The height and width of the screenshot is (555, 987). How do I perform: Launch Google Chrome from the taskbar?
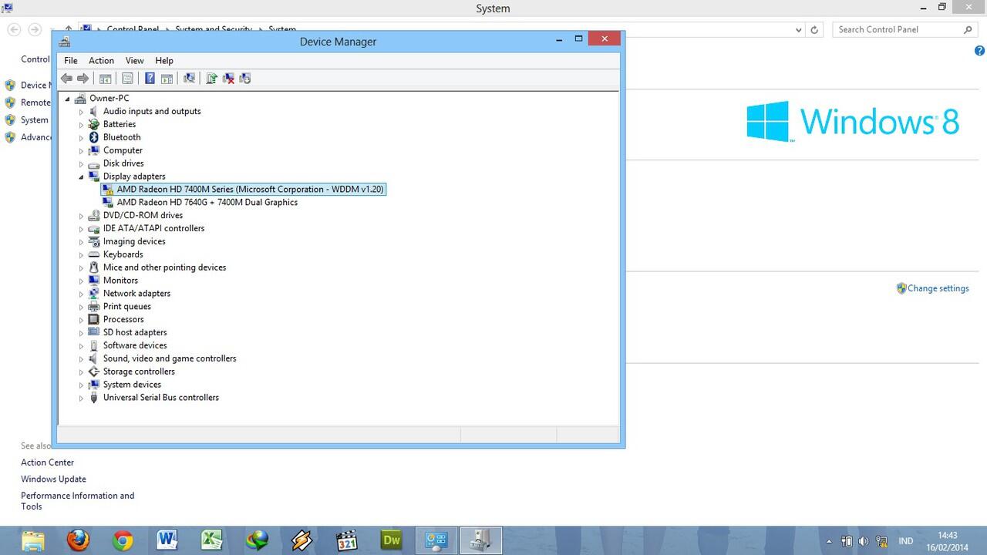click(123, 541)
